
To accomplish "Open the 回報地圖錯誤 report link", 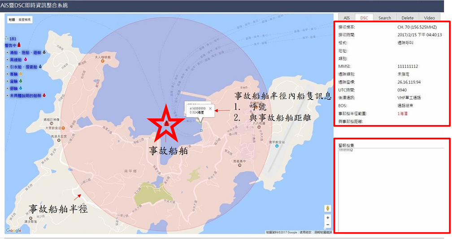I will click(x=323, y=232).
